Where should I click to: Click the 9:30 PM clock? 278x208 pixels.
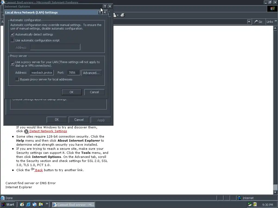tap(267, 205)
